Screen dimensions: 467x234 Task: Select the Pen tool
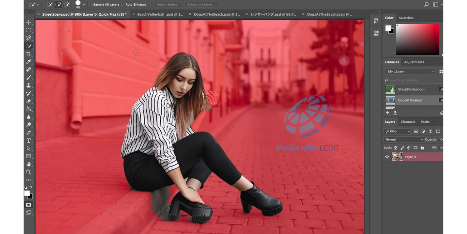coord(29,133)
